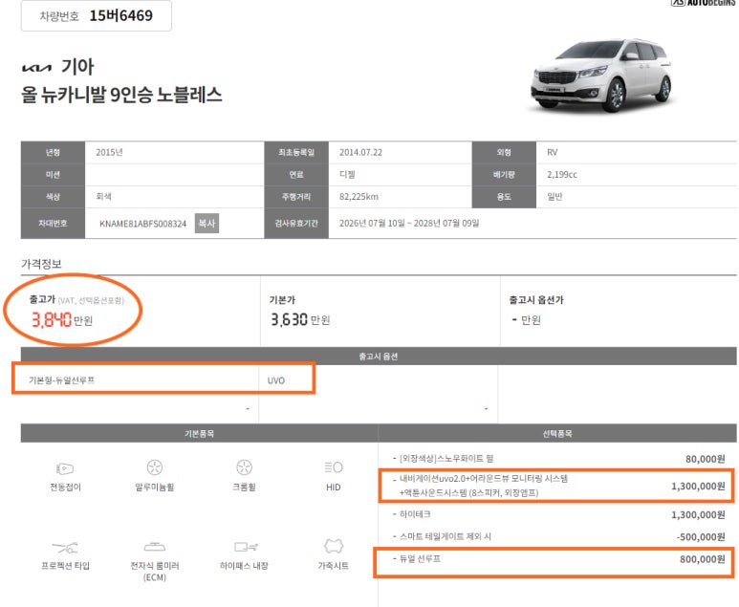Screen dimensions: 739x607
Task: Click the 크롬휠 wheel icon
Action: 244,467
